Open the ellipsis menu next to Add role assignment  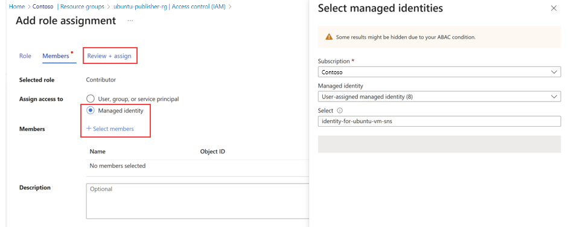point(130,21)
